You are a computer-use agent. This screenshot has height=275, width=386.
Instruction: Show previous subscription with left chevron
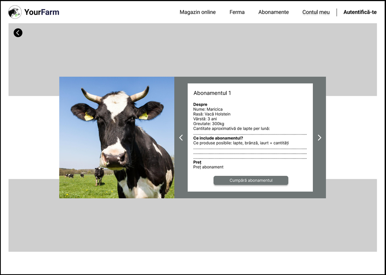pyautogui.click(x=181, y=138)
